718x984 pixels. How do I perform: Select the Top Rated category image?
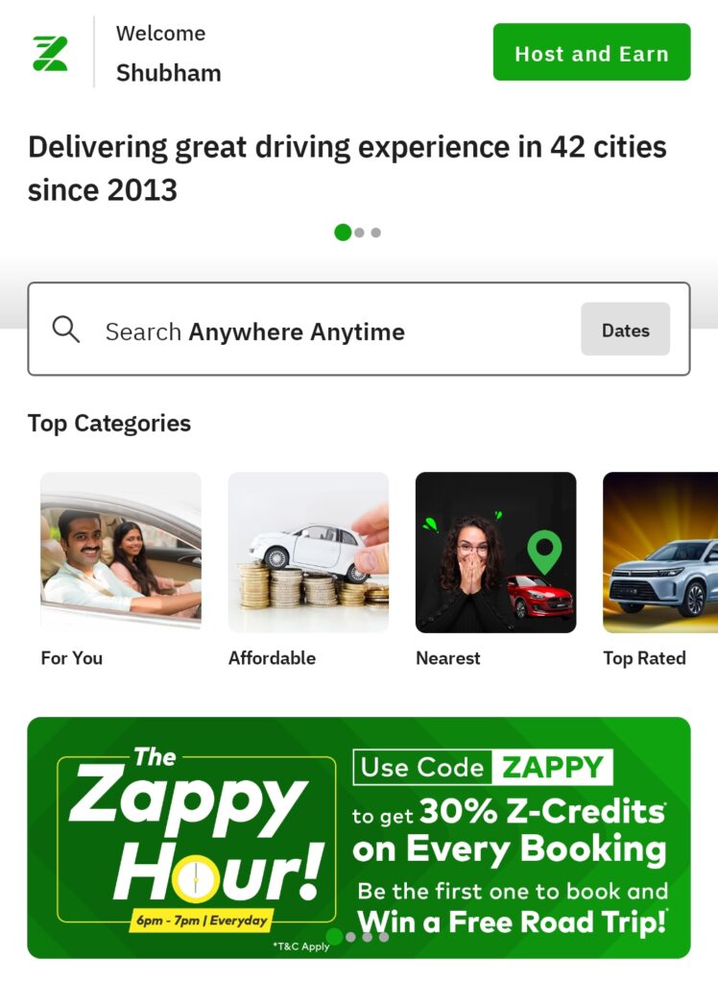tap(660, 553)
